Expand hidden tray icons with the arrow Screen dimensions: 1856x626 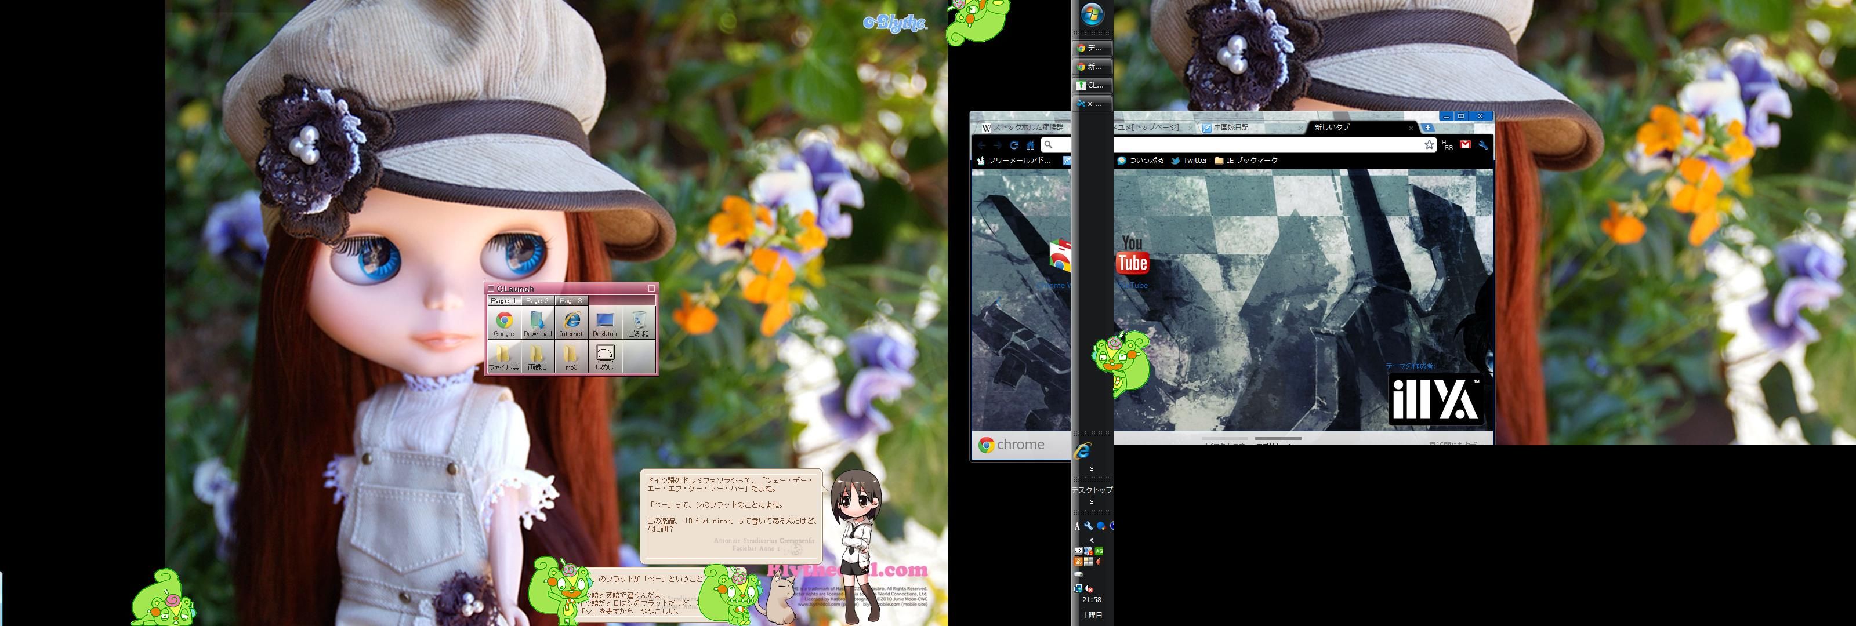(x=1092, y=540)
